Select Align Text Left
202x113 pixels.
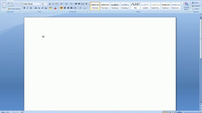click(62, 8)
